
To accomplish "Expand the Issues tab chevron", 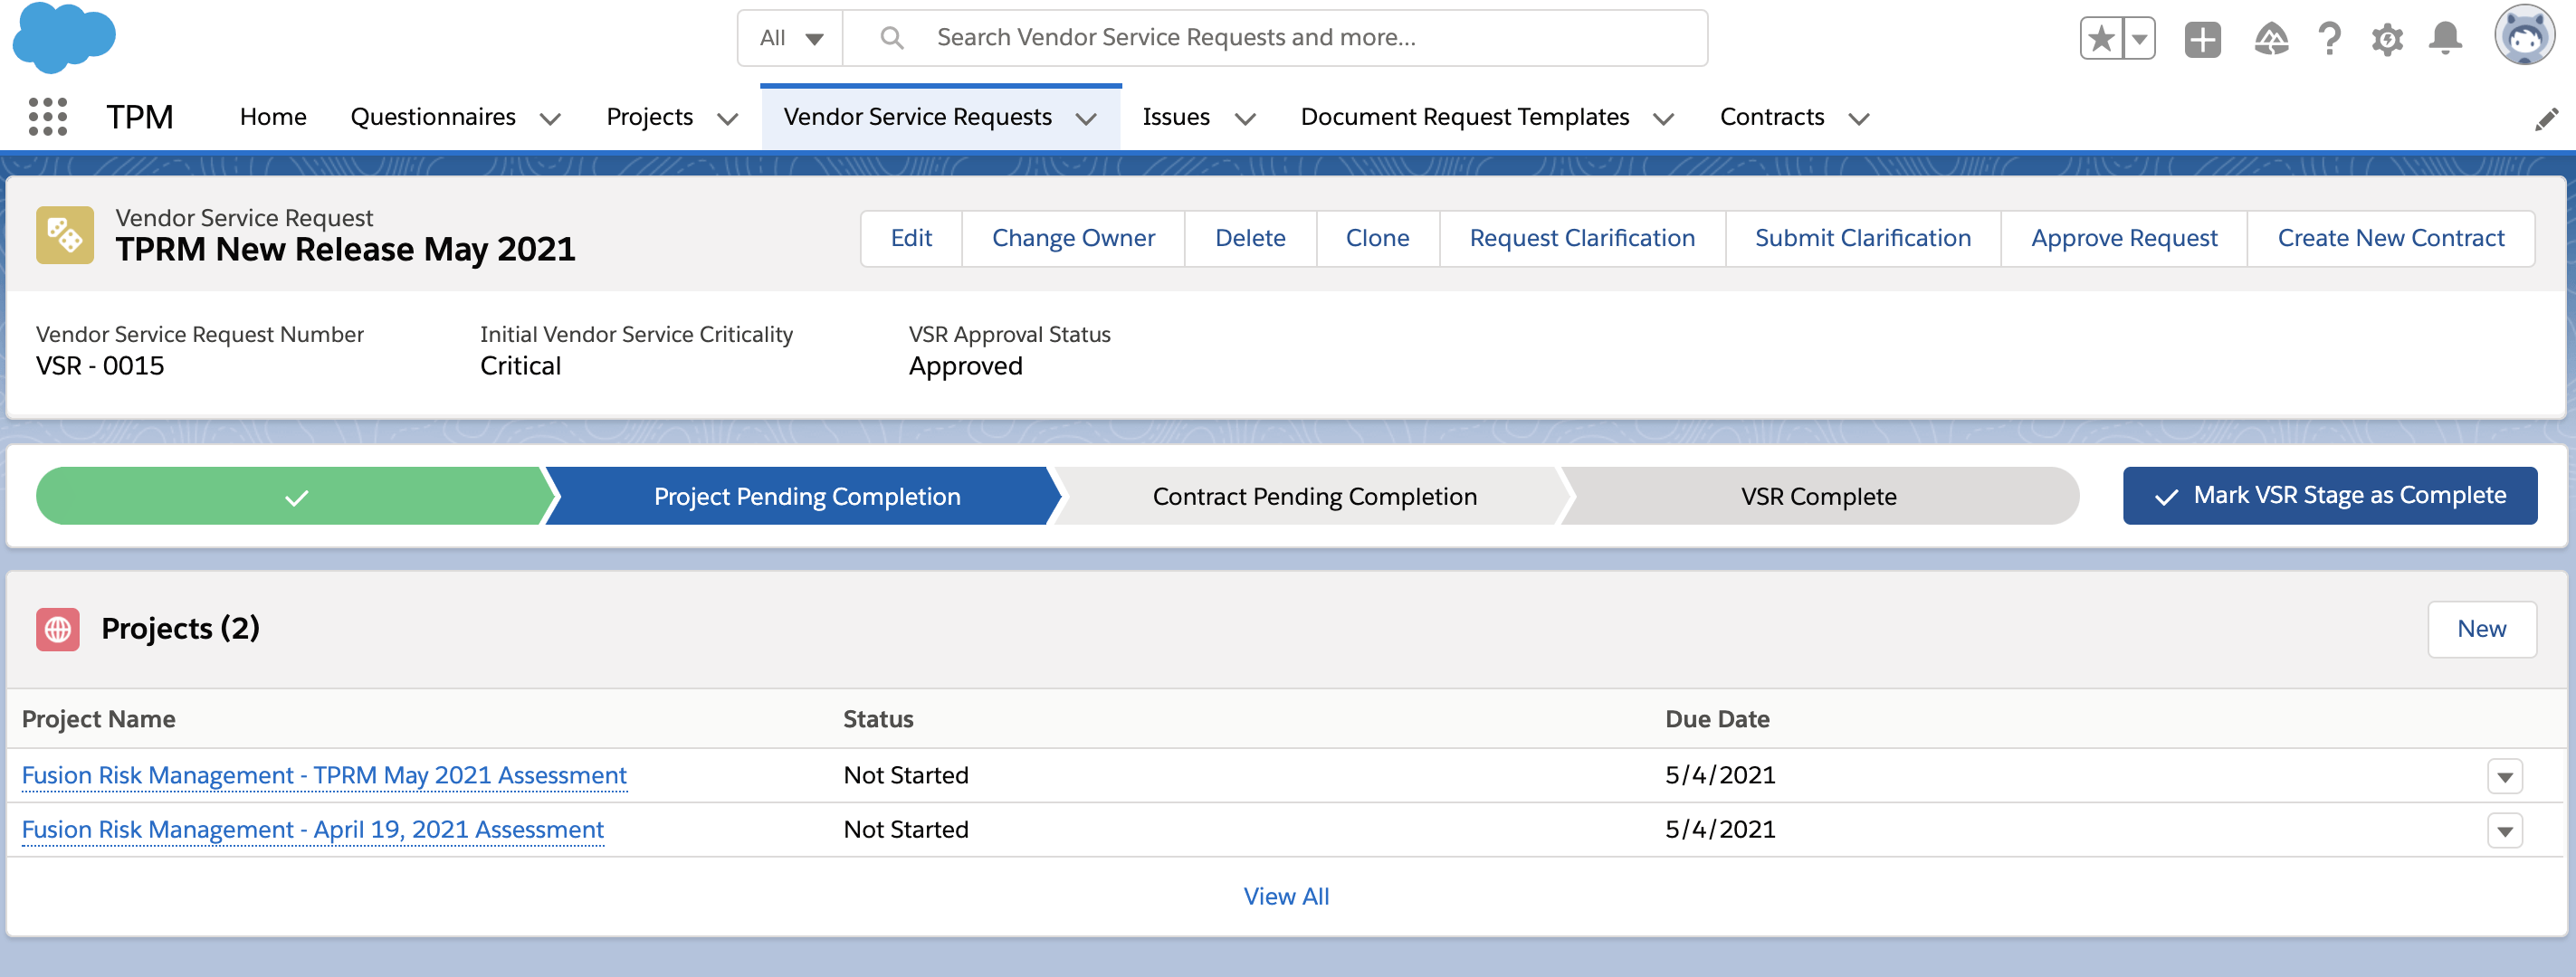I will click(x=1245, y=119).
